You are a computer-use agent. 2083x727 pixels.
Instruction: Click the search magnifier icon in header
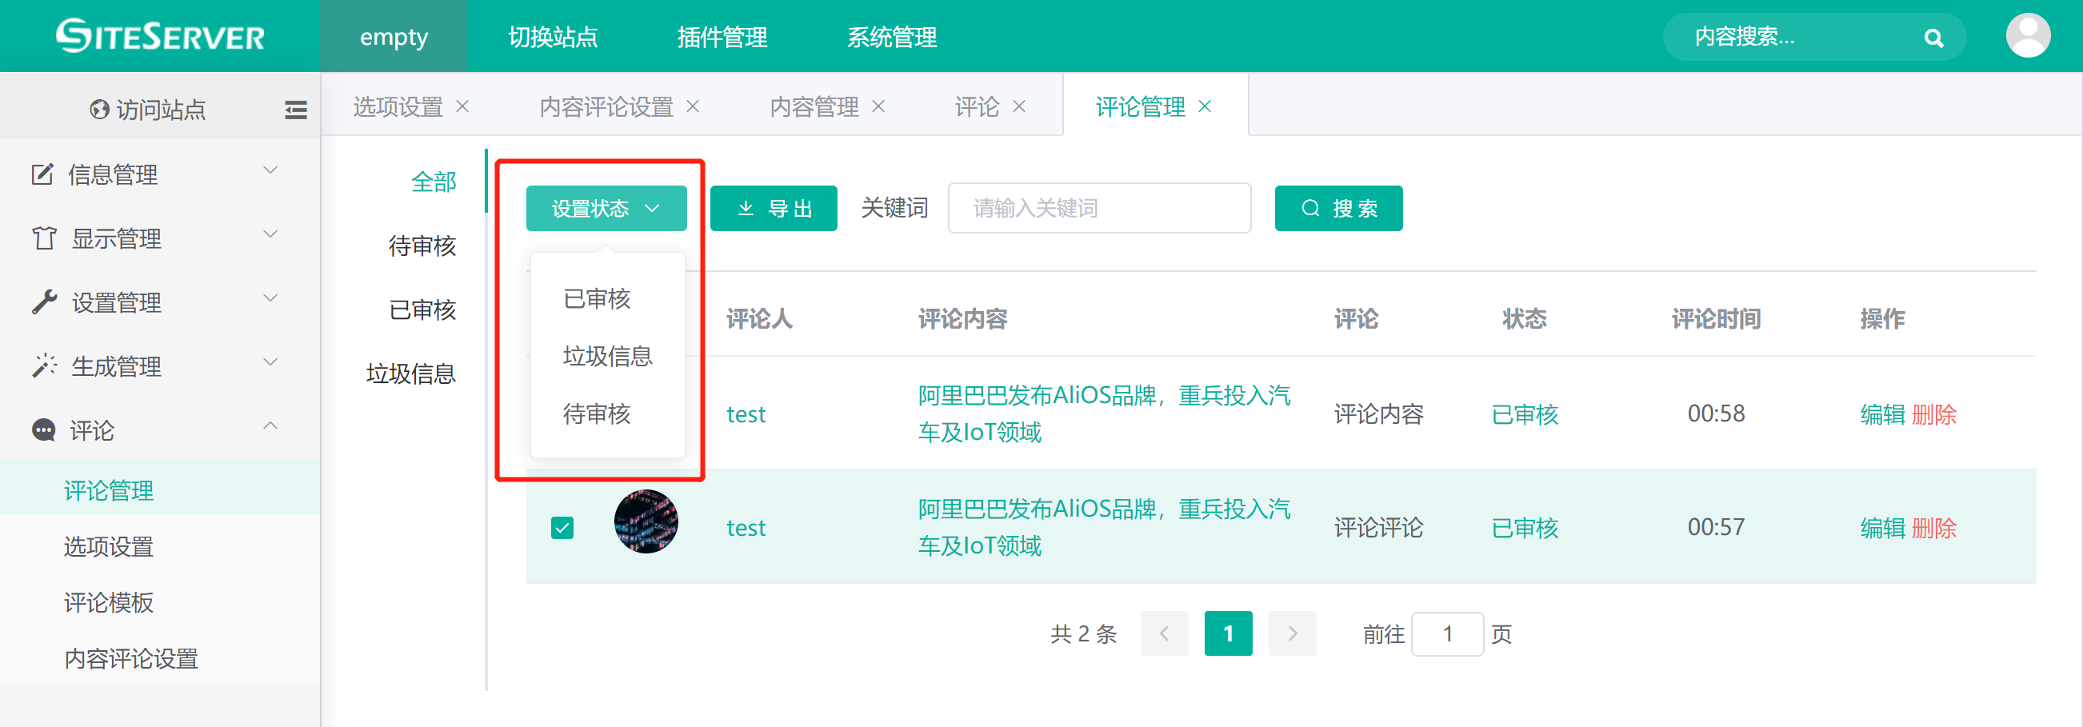point(1933,38)
